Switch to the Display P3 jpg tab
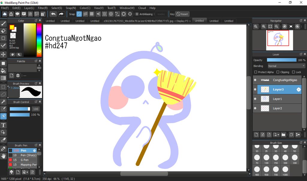Screen dimensions: 307x181 tap(147, 21)
